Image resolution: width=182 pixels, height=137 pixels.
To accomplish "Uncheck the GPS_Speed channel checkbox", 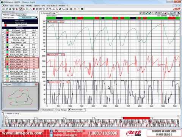I will [x=3, y=30].
